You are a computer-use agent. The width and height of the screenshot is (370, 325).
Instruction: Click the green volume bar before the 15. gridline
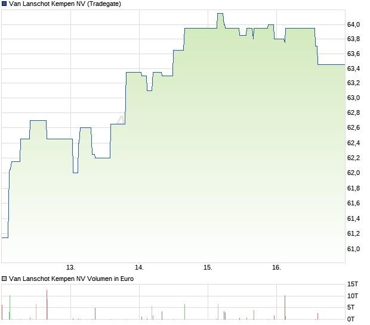click(x=184, y=312)
